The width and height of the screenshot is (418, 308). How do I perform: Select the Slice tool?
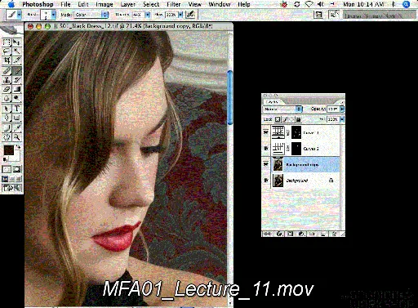[16, 60]
